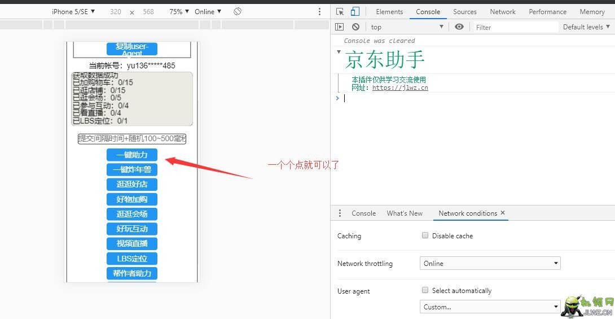The width and height of the screenshot is (615, 319).
Task: Click the device height 568 field
Action: tap(148, 12)
